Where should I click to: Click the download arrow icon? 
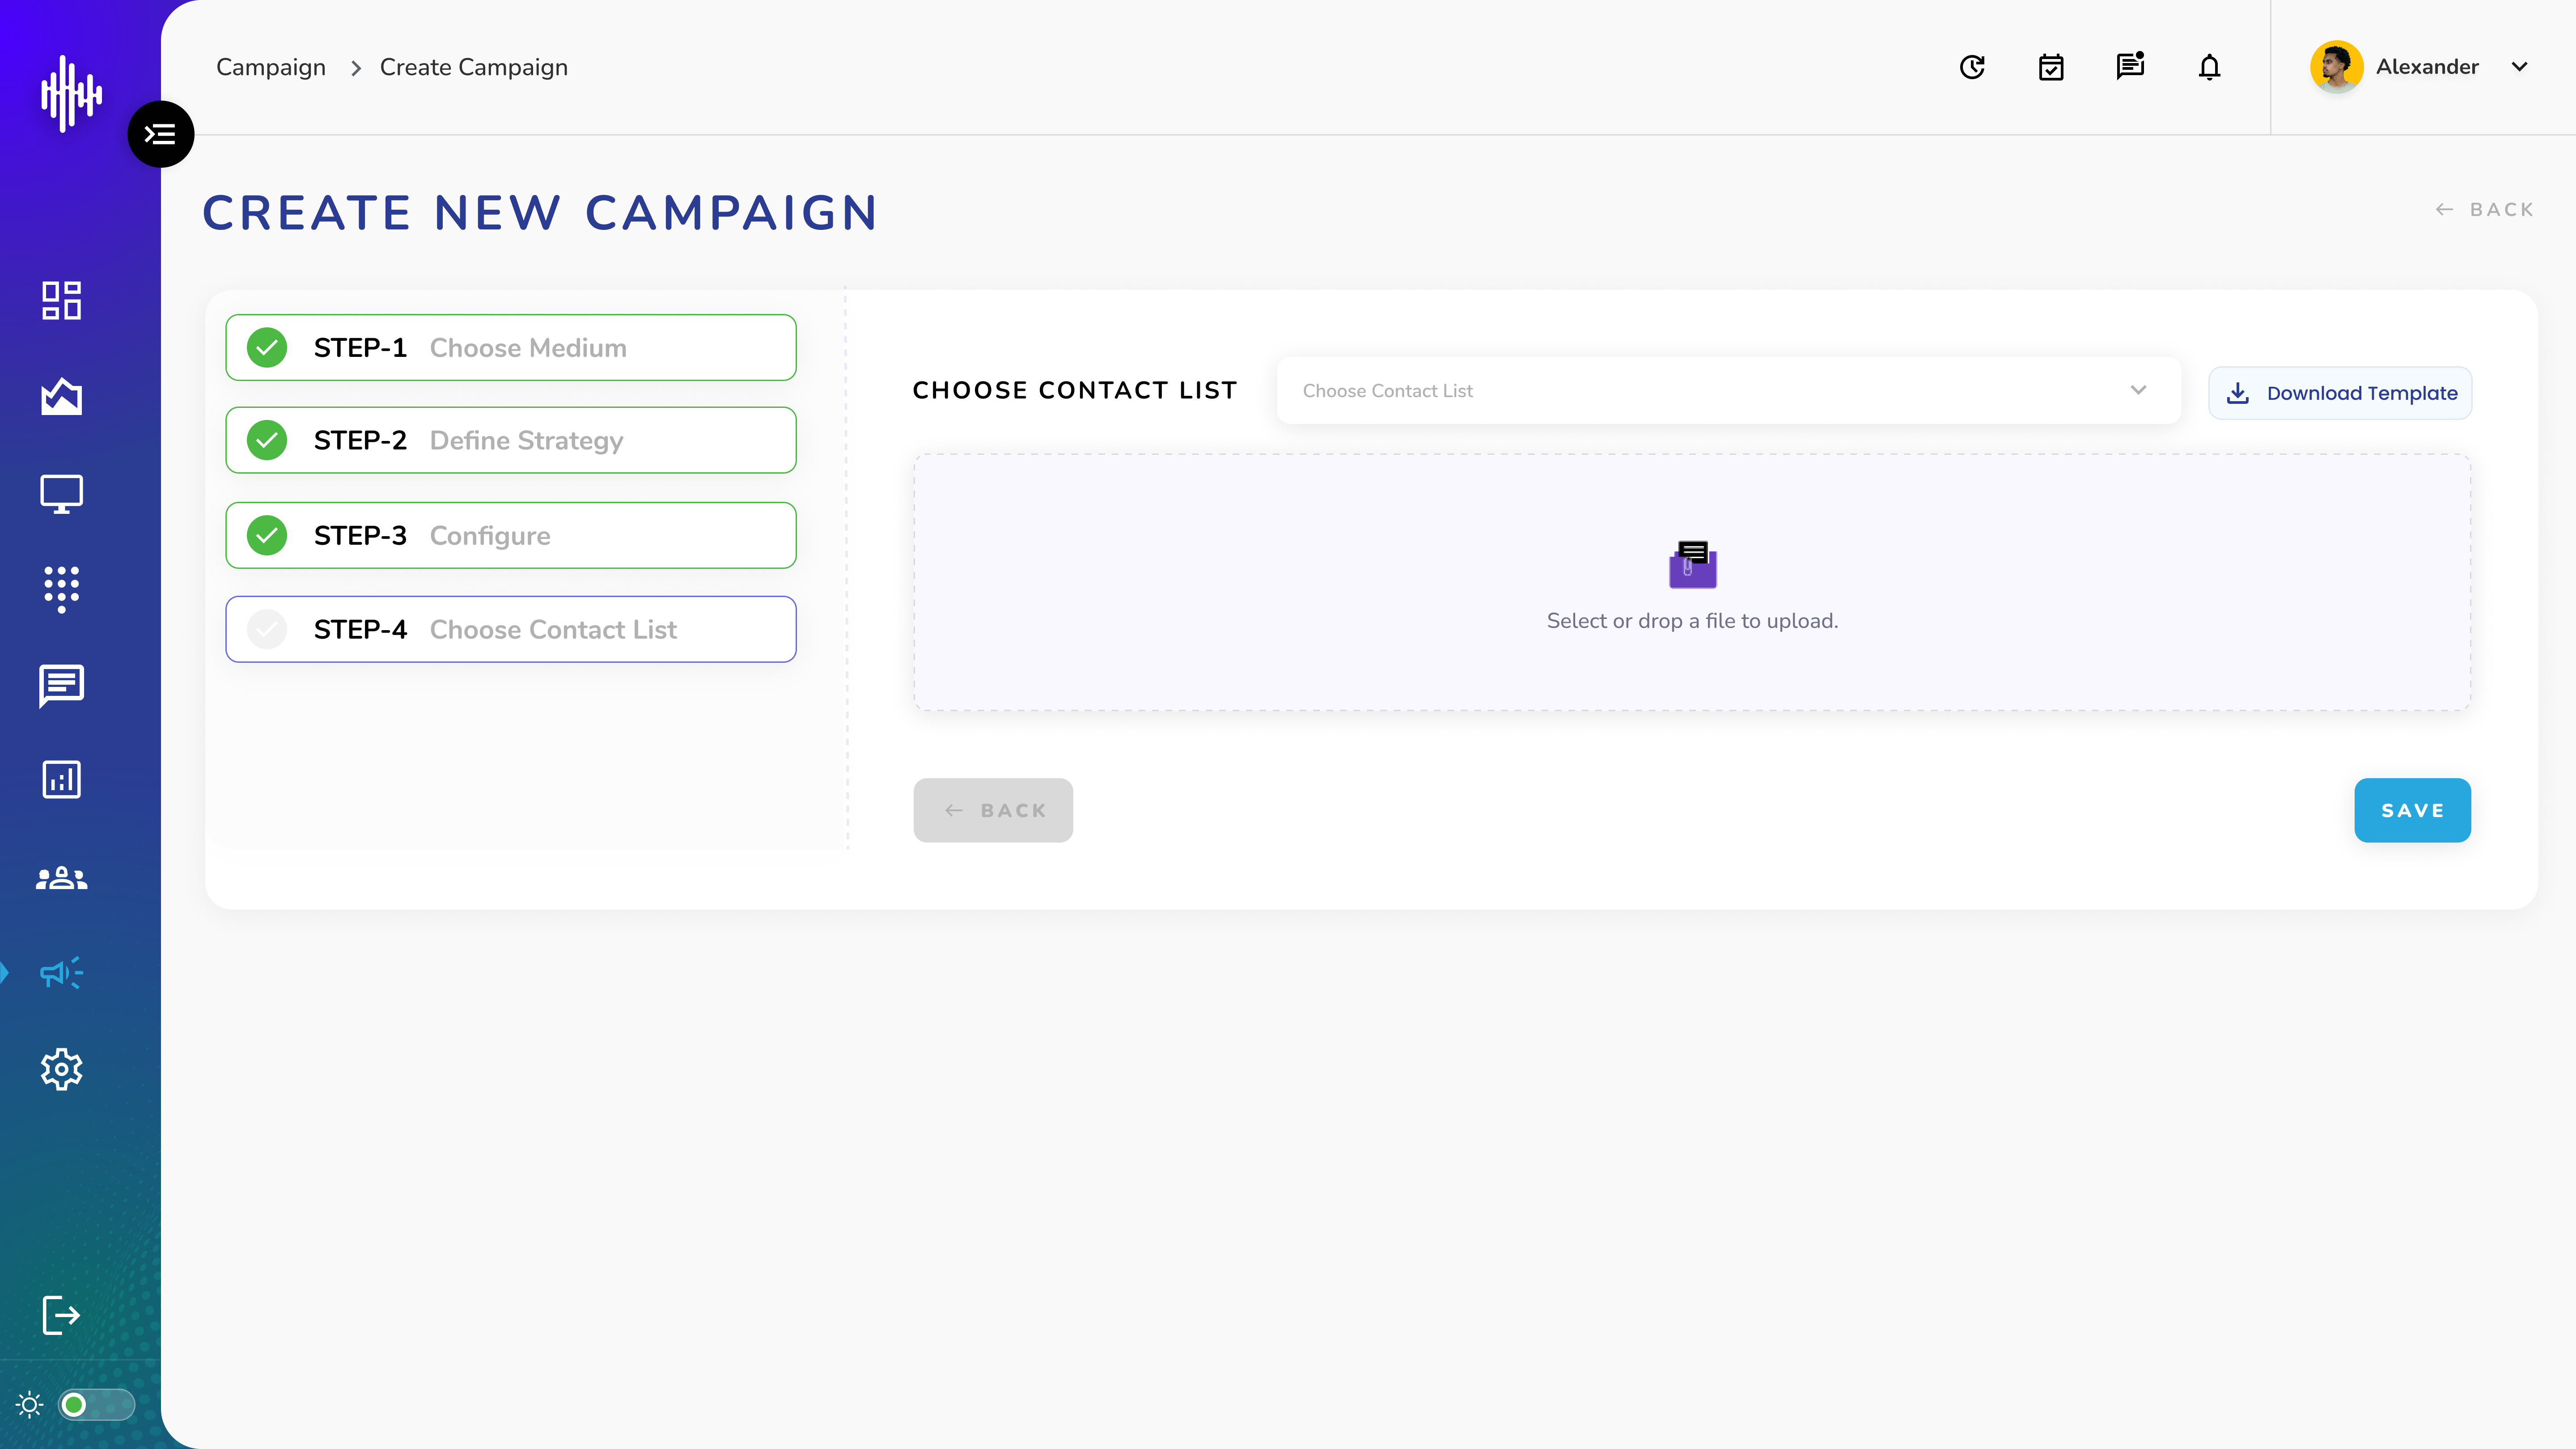2238,393
